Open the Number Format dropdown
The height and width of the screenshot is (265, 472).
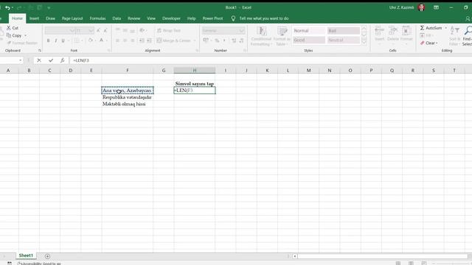[x=242, y=31]
